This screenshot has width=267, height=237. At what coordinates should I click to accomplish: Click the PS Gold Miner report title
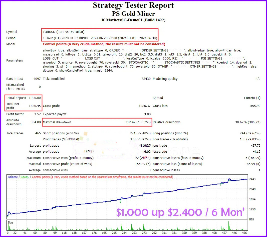tap(133, 14)
